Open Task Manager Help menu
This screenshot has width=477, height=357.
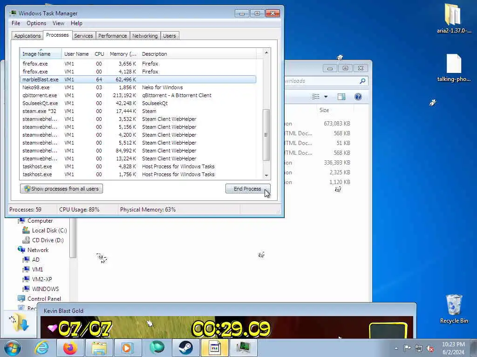(76, 23)
